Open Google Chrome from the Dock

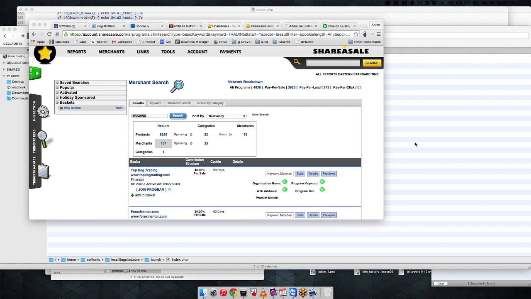[x=233, y=293]
